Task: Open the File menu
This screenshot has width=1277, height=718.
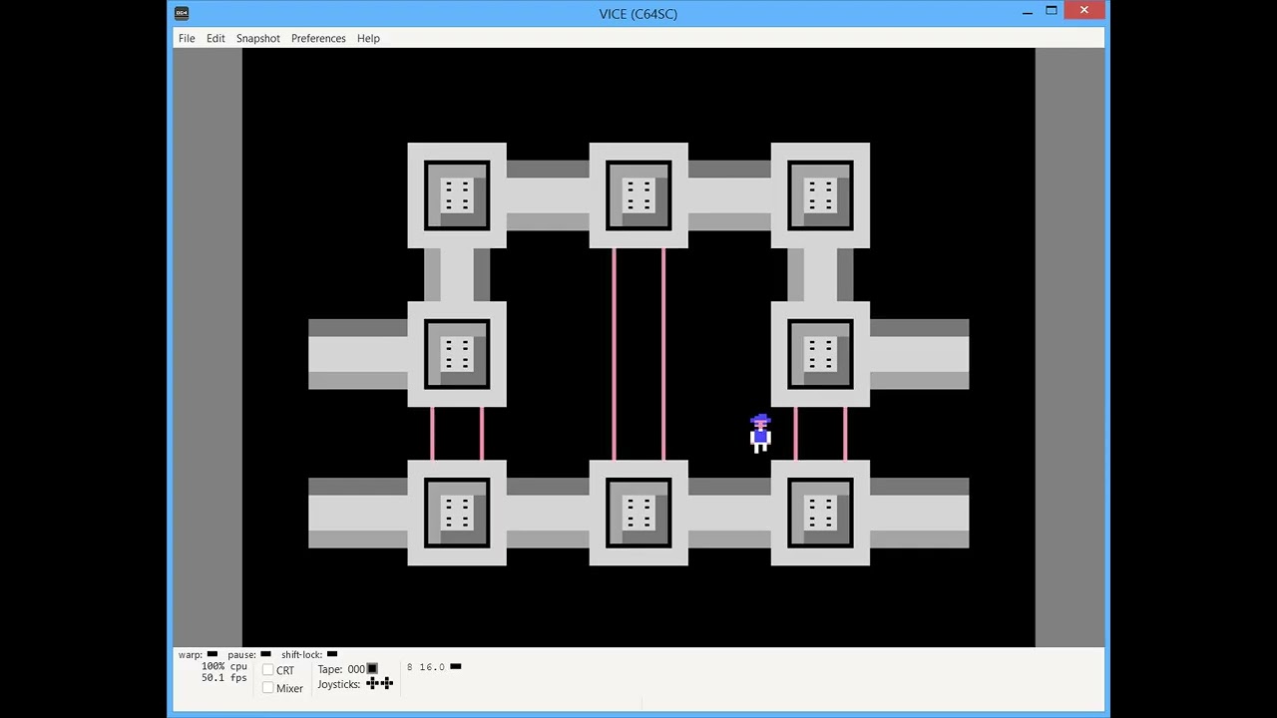Action: click(187, 38)
